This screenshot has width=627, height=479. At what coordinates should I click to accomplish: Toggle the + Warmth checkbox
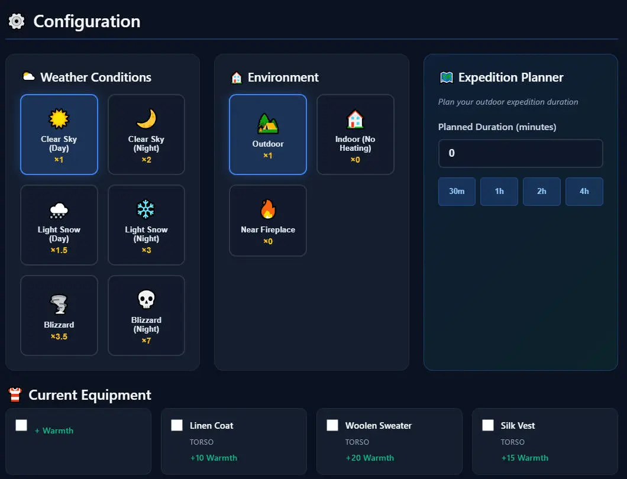21,425
